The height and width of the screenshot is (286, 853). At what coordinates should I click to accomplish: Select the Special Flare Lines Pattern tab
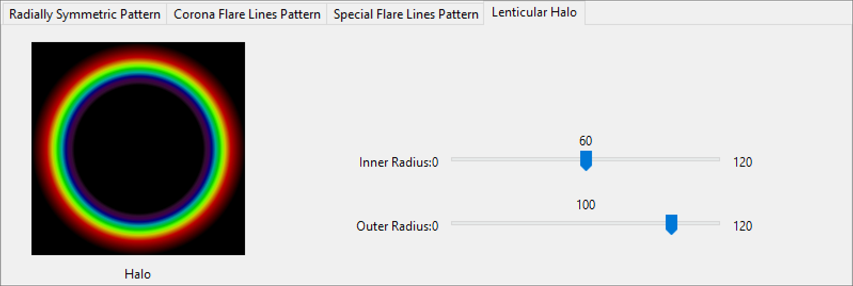(x=406, y=14)
